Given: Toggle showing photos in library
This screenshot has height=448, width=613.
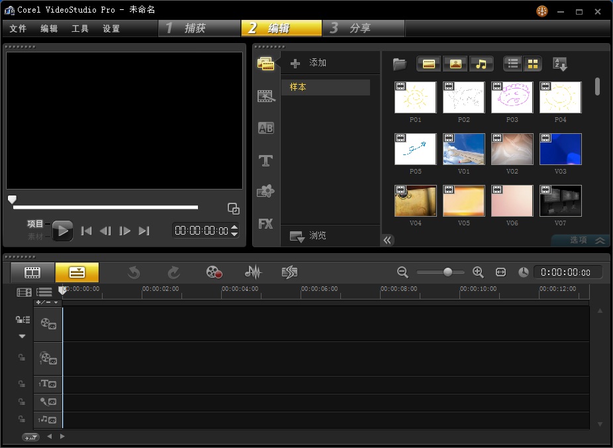Looking at the screenshot, I should [x=455, y=64].
